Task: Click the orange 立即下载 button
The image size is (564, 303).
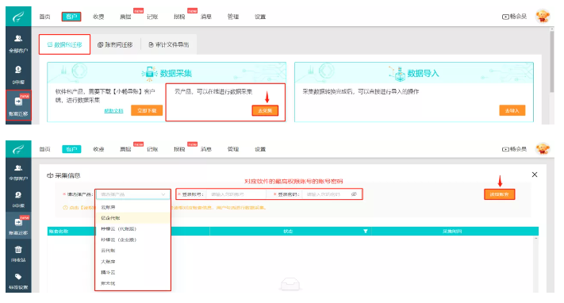Action: click(x=147, y=110)
